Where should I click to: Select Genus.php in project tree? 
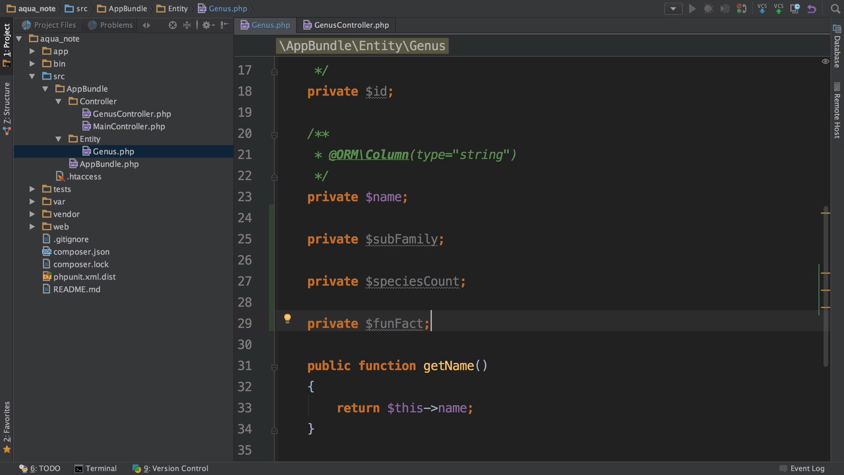(108, 152)
